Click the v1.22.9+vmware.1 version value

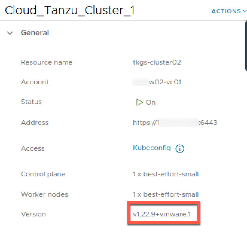[x=162, y=214]
